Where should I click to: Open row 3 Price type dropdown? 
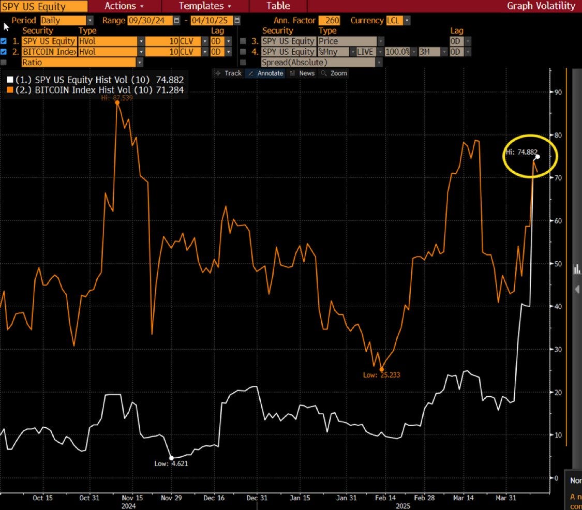[380, 41]
